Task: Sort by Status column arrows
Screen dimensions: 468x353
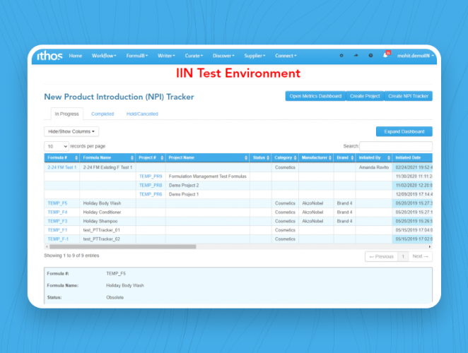Action: (268, 157)
